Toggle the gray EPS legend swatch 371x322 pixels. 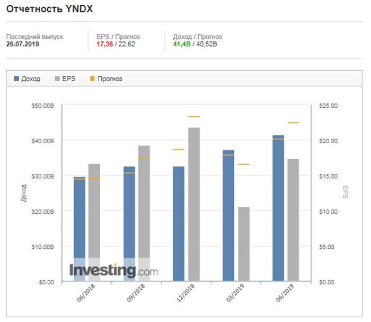click(x=57, y=79)
